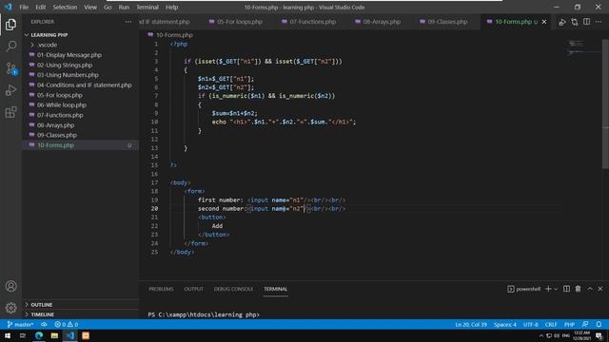Create a new terminal with the plus icon
609x342 pixels.
pos(548,289)
